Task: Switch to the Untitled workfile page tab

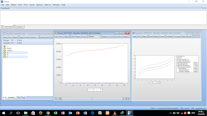Action: pos(11,97)
